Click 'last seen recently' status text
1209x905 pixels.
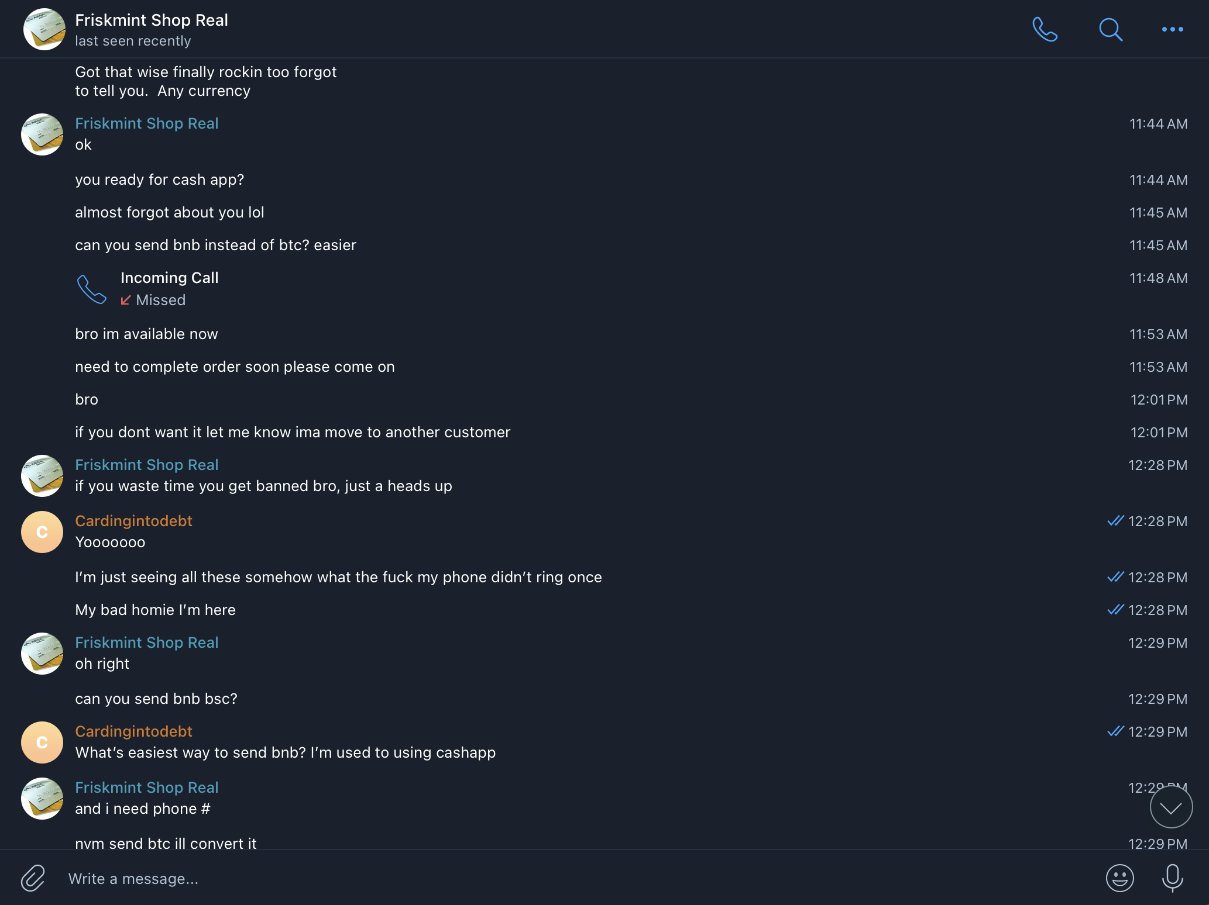tap(133, 41)
